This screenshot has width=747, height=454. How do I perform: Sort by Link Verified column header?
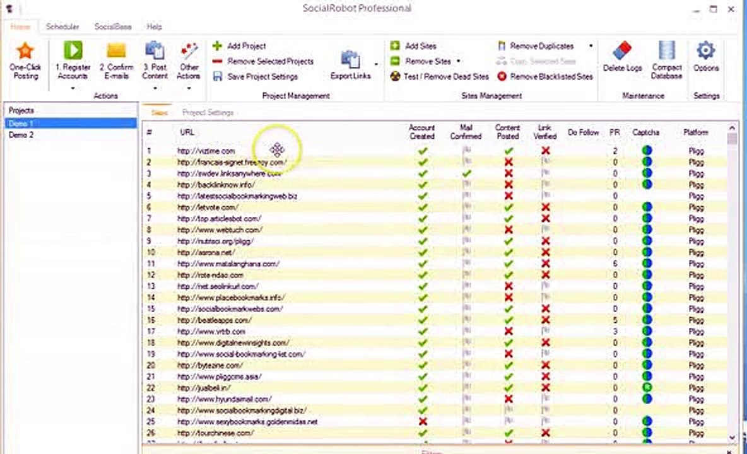coord(545,132)
